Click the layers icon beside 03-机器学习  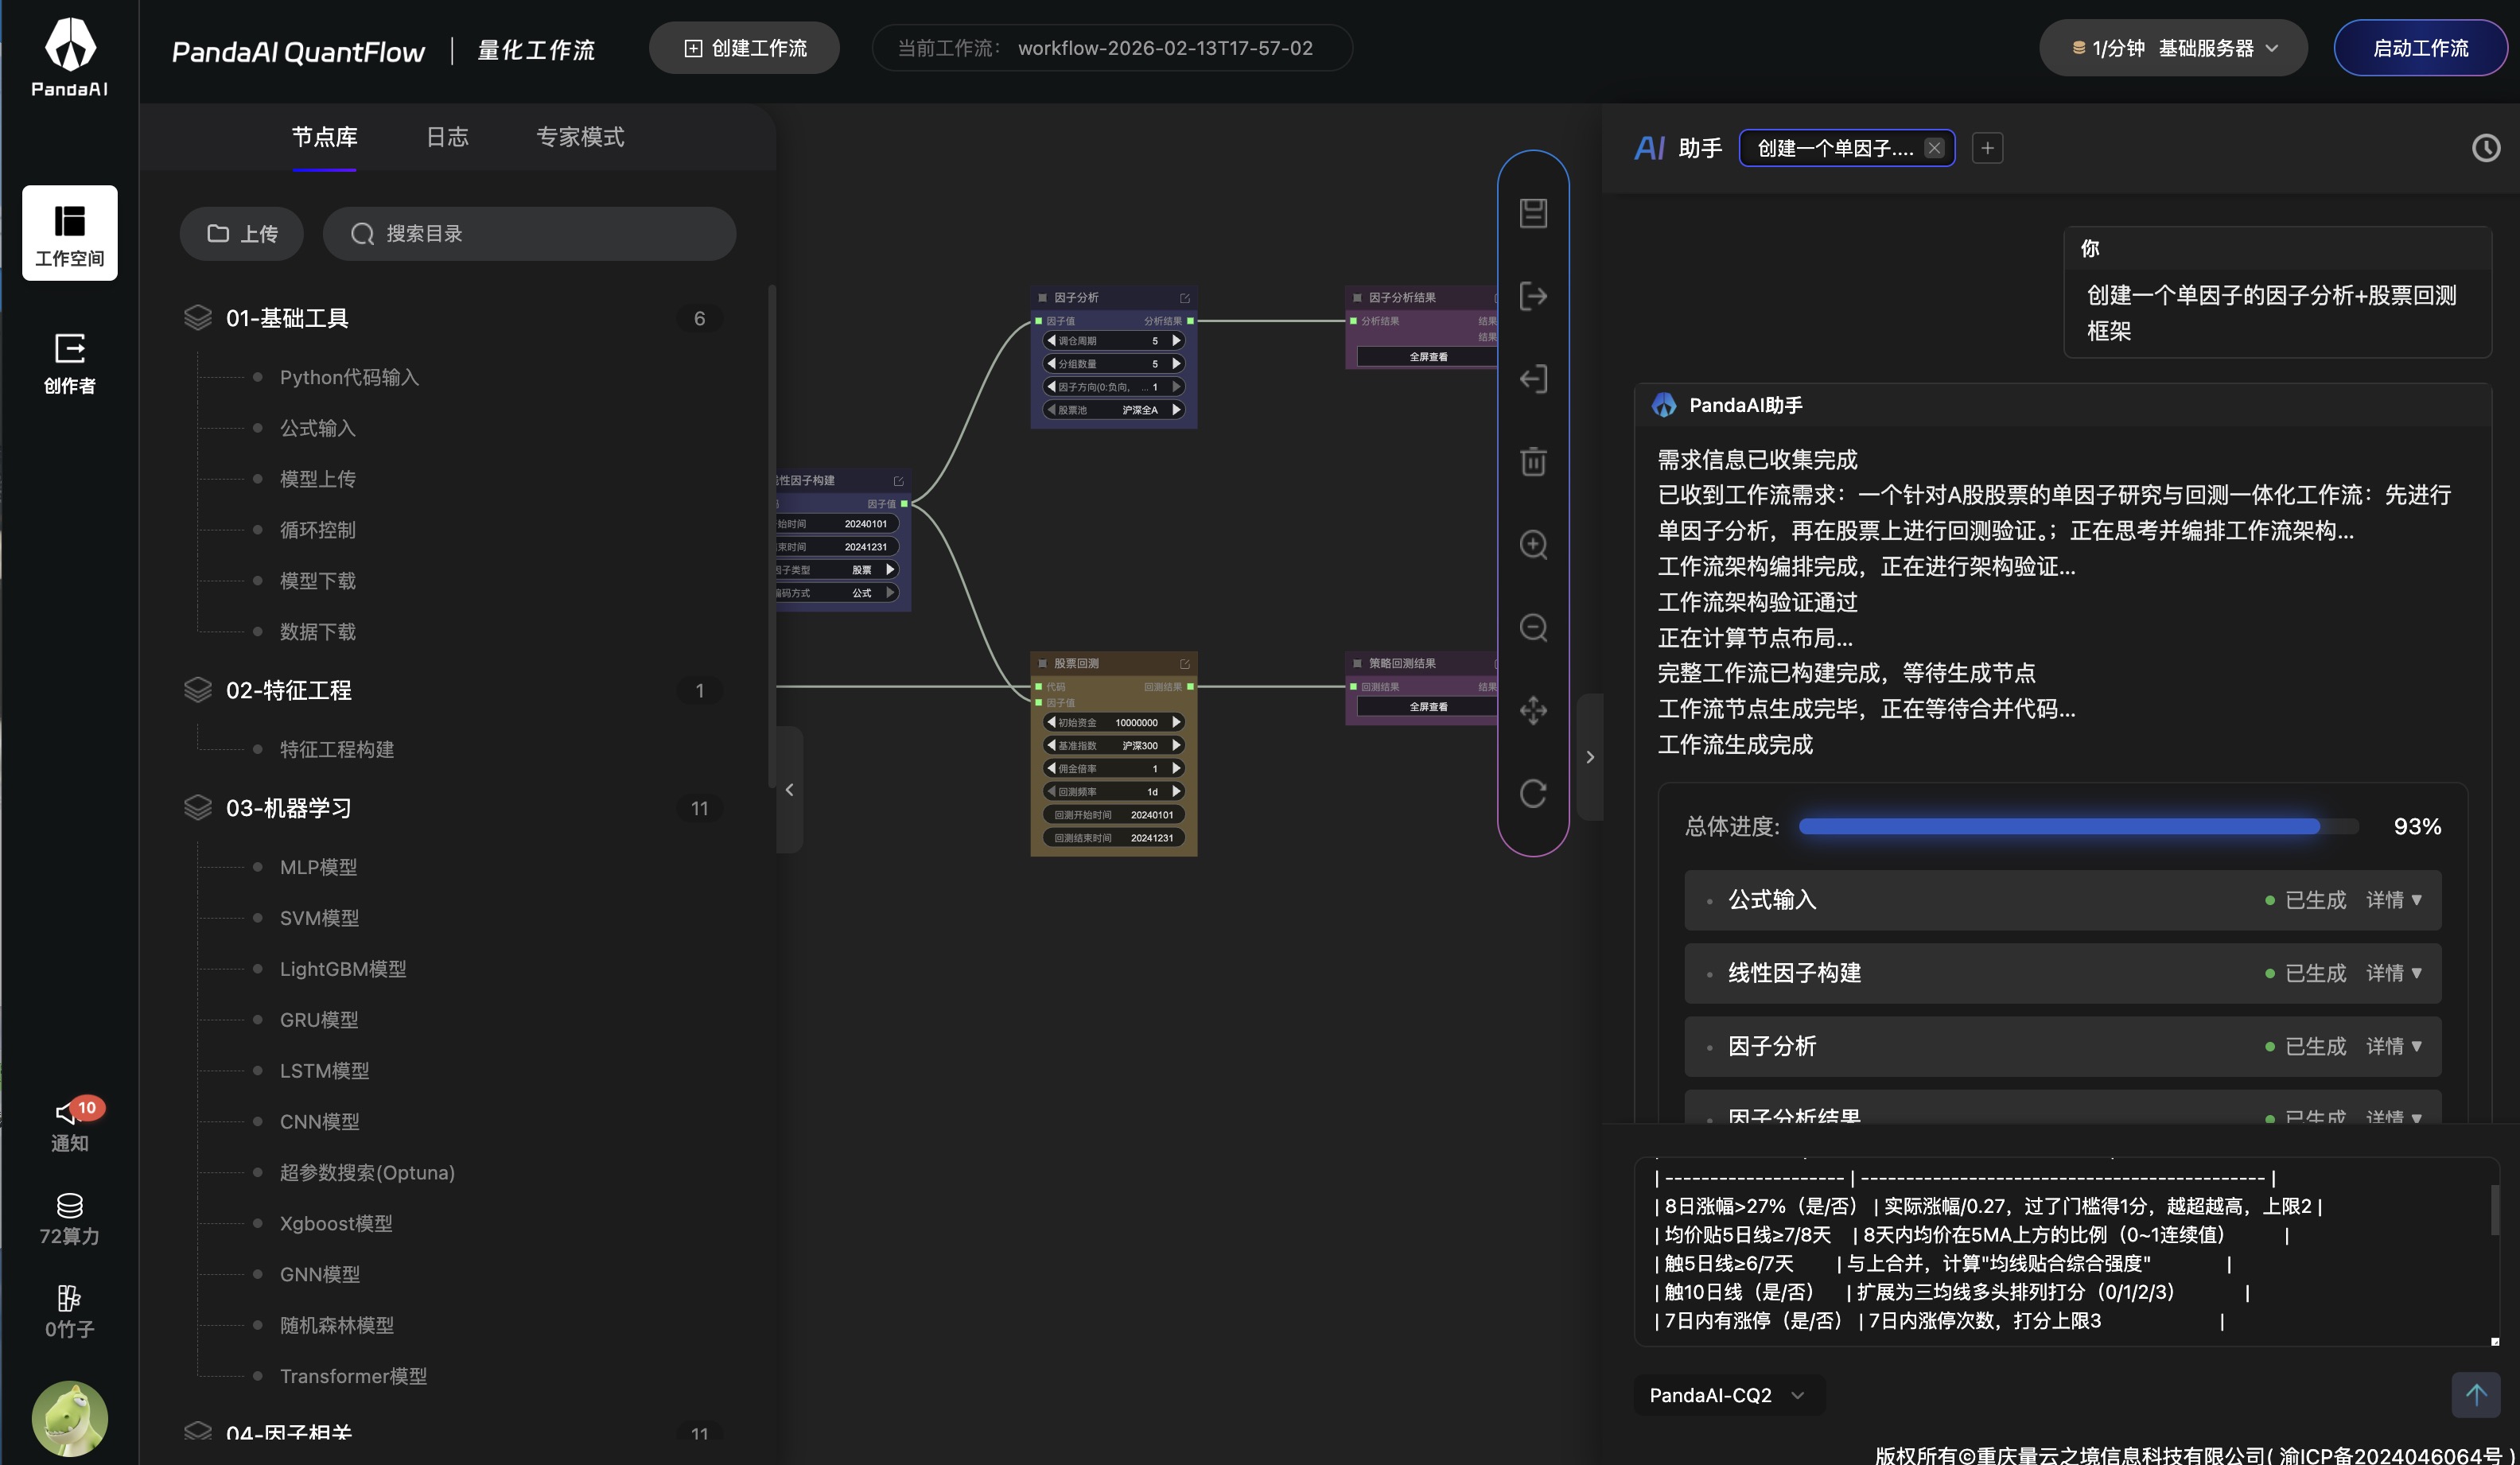[x=198, y=807]
